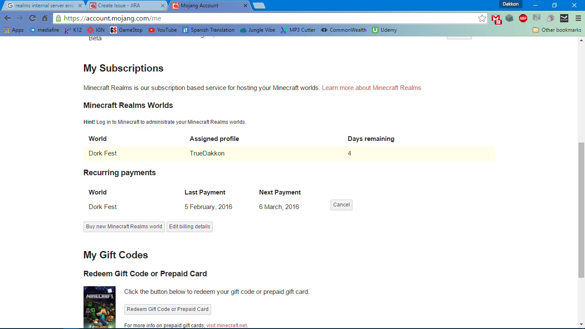The width and height of the screenshot is (585, 329).
Task: Click the Assigned profile column header
Action: (x=214, y=139)
